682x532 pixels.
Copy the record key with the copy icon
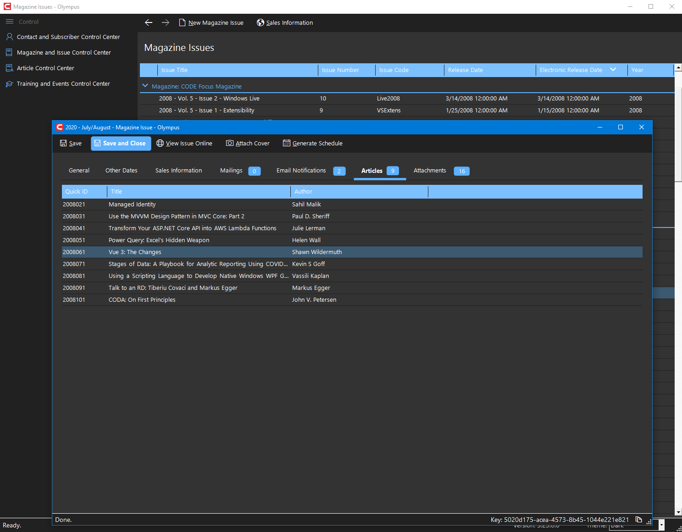638,520
